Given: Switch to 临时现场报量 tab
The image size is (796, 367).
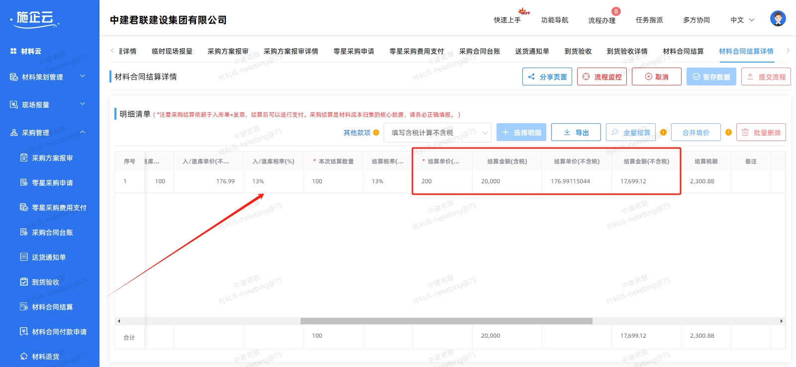Looking at the screenshot, I should [x=172, y=51].
